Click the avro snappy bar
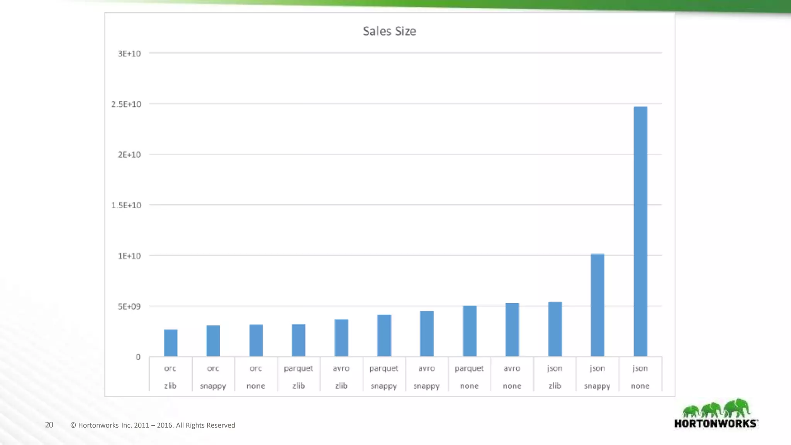 pos(427,333)
